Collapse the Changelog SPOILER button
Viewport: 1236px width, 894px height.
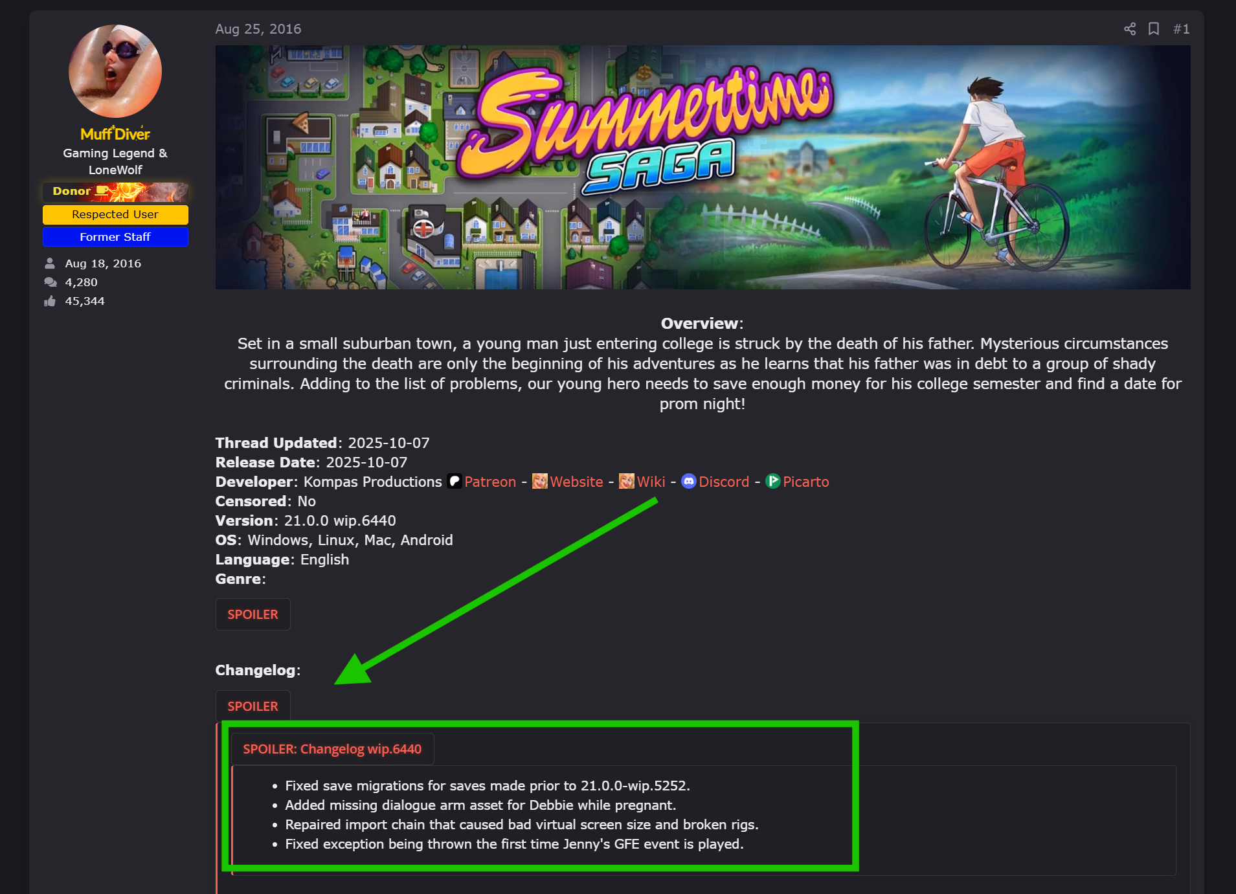253,706
